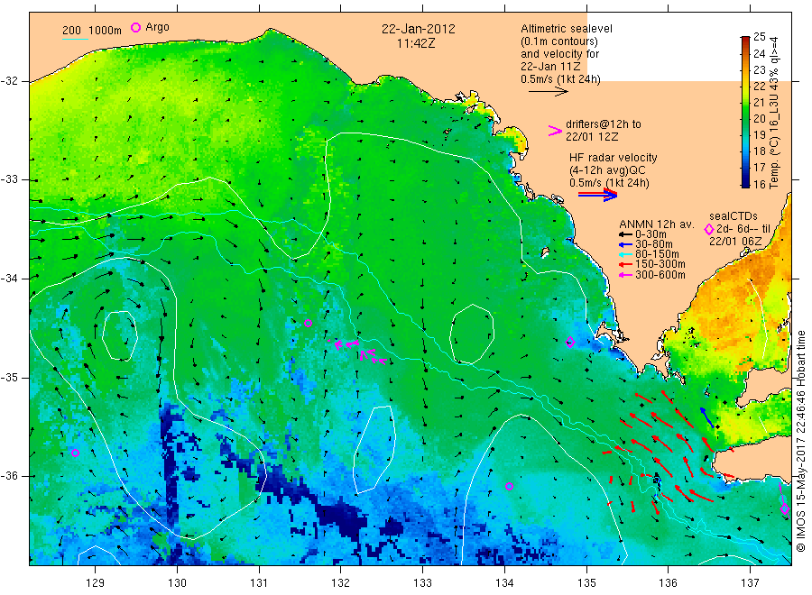Viewport: 812px width, 595px height.
Task: Click the red and blue HF radar arrow
Action: click(x=597, y=195)
